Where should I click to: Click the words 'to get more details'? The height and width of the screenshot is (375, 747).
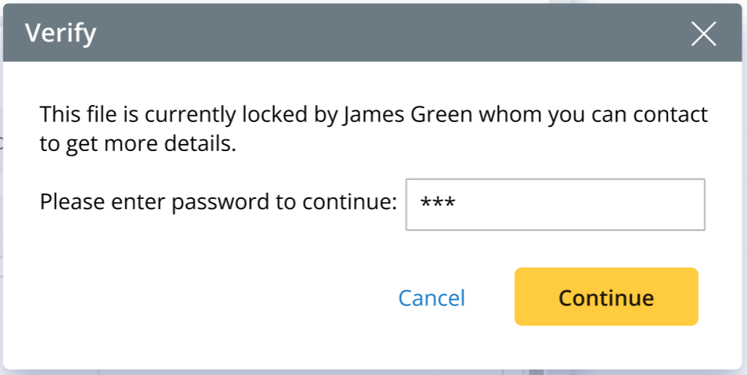click(138, 144)
